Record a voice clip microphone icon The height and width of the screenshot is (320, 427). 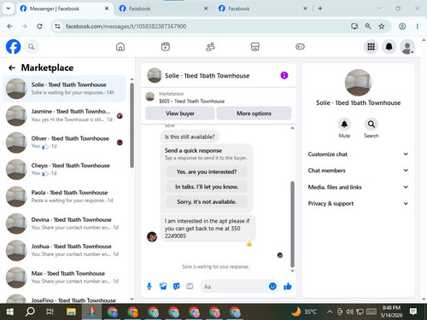pyautogui.click(x=149, y=287)
